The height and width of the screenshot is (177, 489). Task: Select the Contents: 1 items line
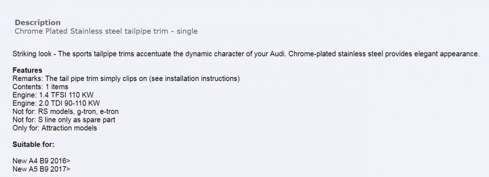[40, 87]
